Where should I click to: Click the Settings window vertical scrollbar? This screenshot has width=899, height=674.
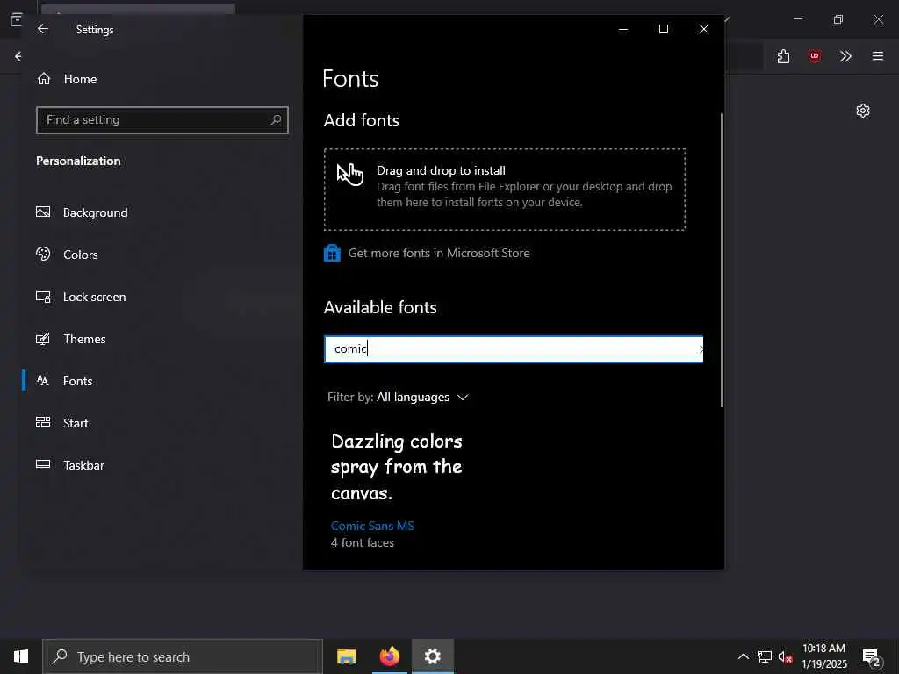tap(722, 260)
